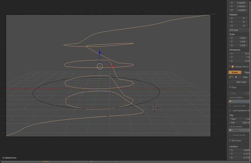Viewport: 251px width, 163px height.
Task: Click the cube icon in Local Camera field
Action: [x=231, y=130]
